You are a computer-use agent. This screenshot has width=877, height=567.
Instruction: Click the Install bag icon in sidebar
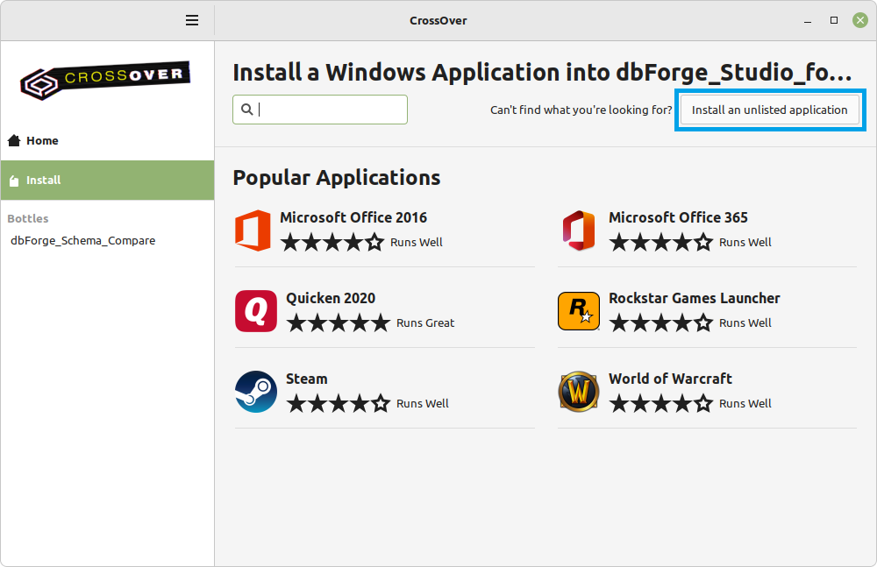[x=14, y=181]
